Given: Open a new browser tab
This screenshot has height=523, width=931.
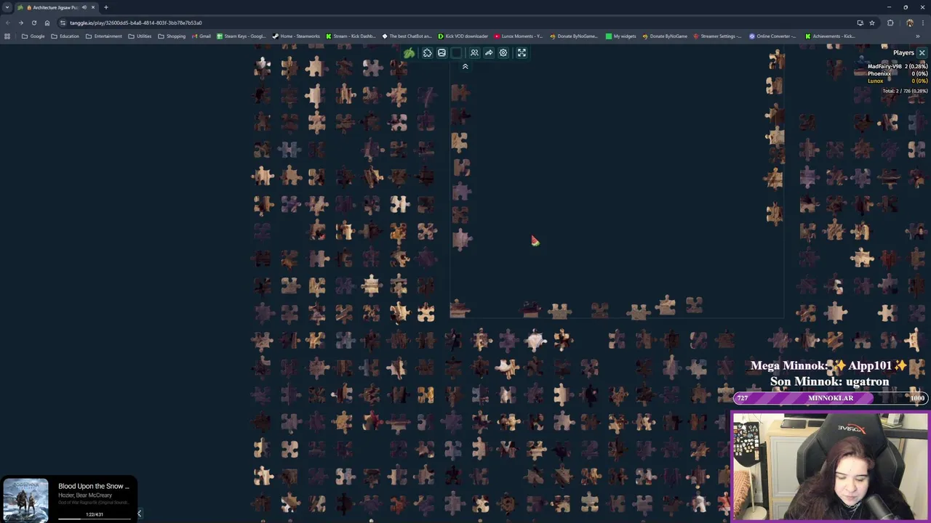Looking at the screenshot, I should (106, 7).
